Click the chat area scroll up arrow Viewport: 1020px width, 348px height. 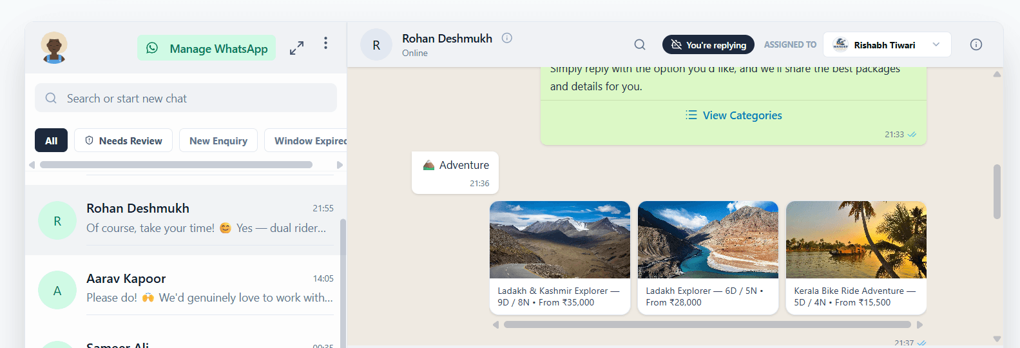point(997,74)
